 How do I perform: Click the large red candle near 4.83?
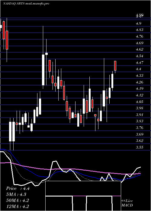click(x=7, y=40)
